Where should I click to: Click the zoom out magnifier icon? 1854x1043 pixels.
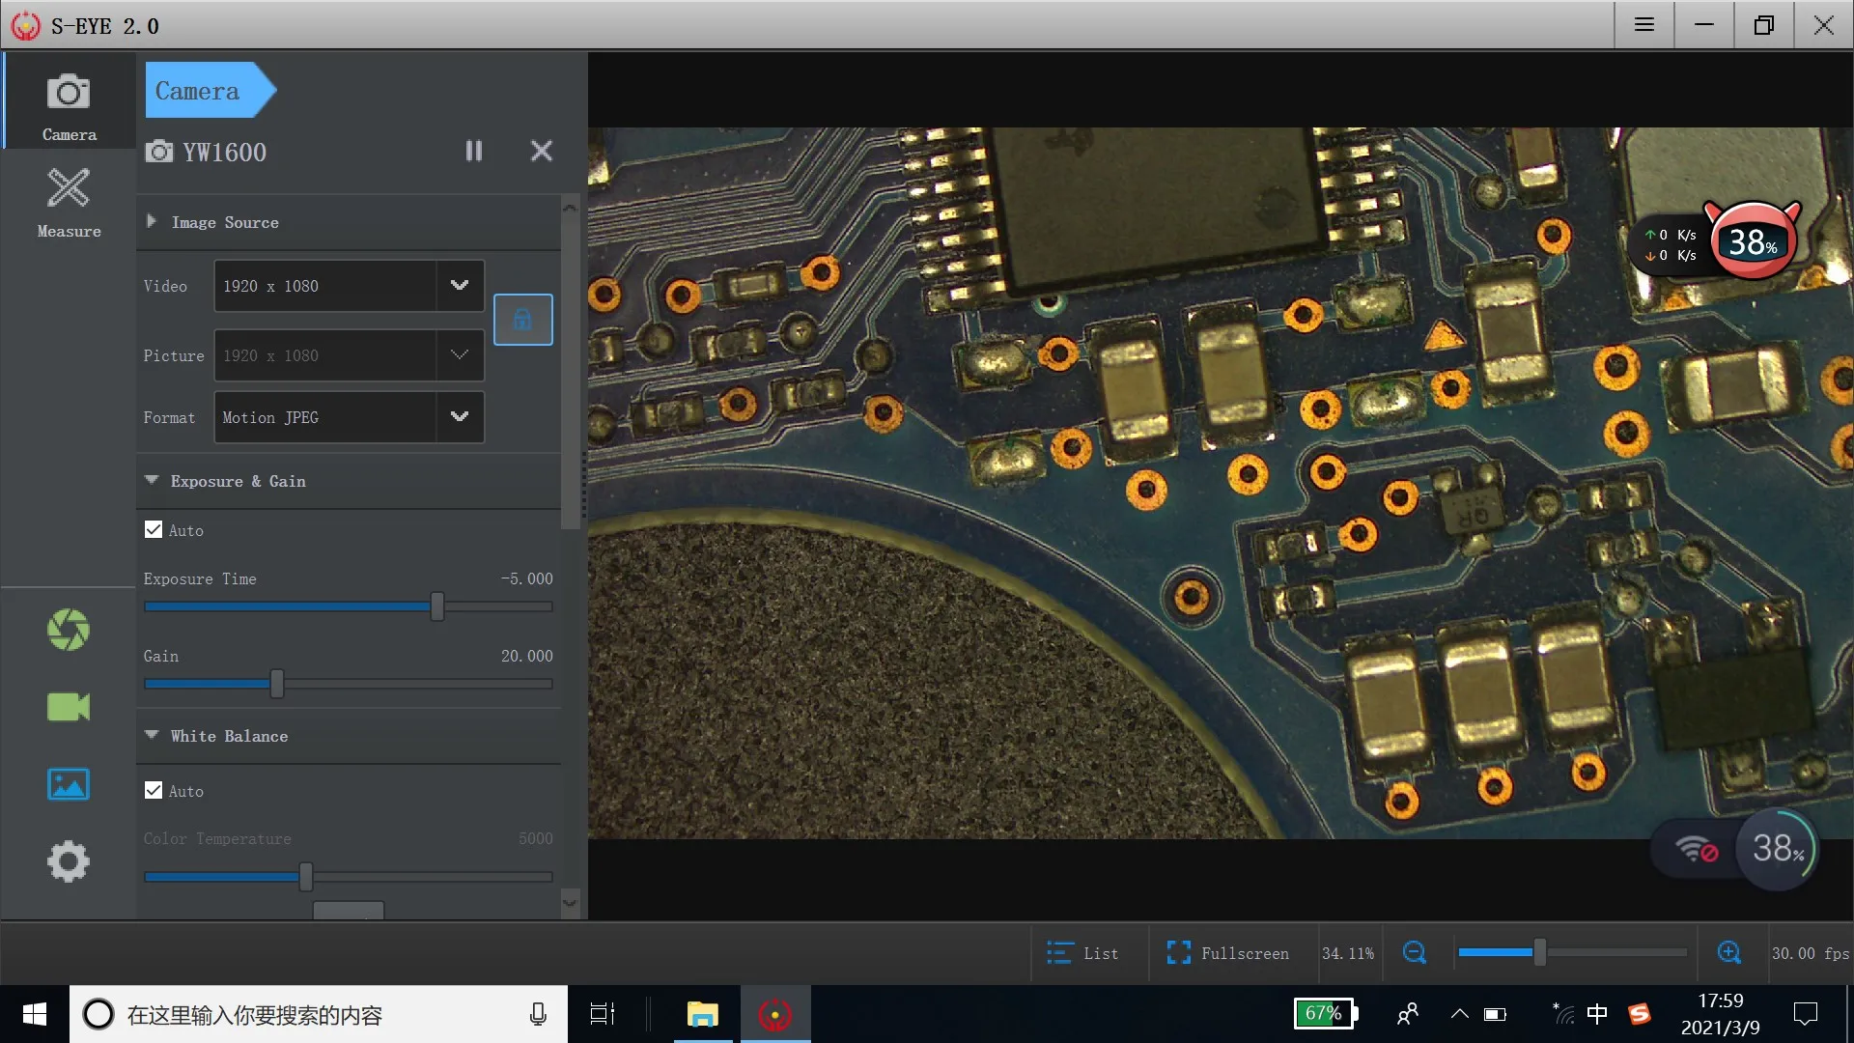pos(1414,953)
